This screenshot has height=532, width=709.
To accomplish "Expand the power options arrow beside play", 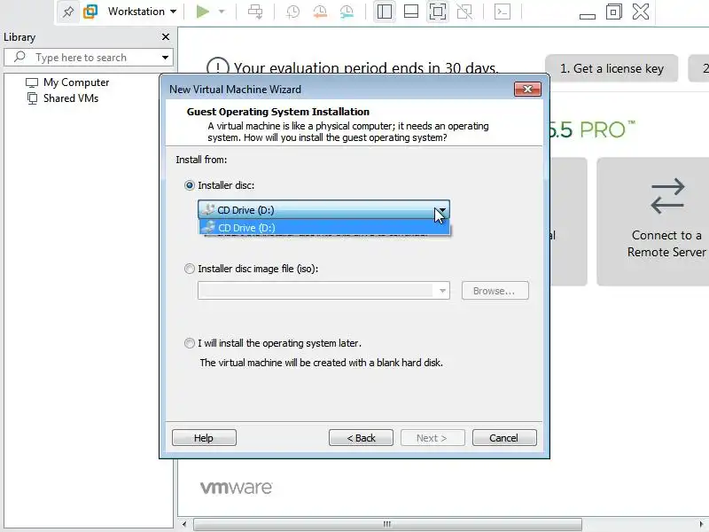I will (222, 12).
